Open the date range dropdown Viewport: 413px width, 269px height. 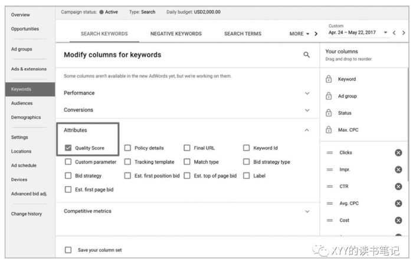385,33
